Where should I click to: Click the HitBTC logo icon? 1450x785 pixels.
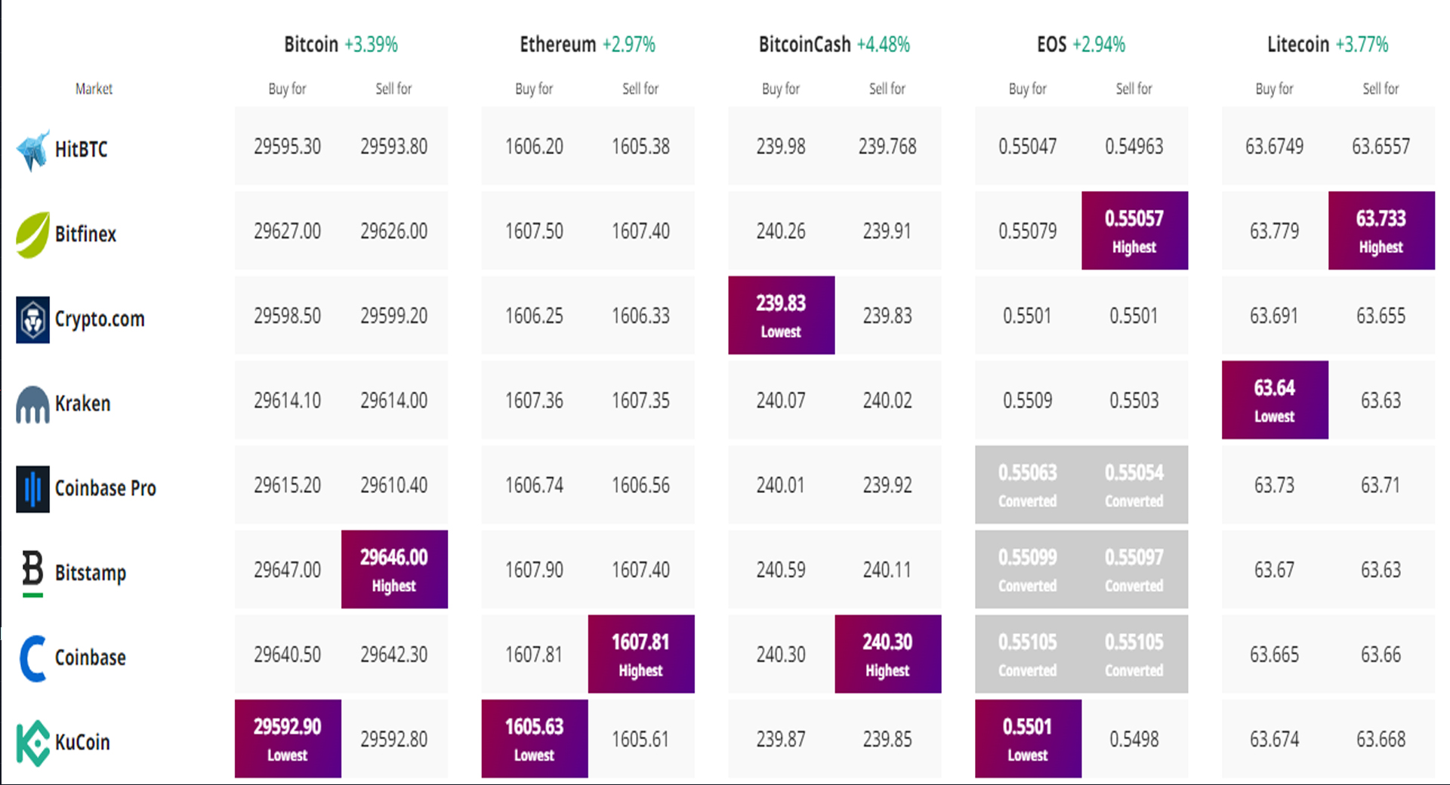[33, 149]
